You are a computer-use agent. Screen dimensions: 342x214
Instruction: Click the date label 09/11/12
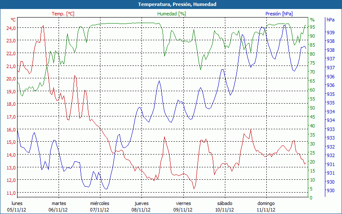pyautogui.click(x=183, y=210)
